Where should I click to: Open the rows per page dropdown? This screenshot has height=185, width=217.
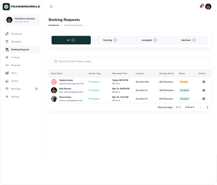[179, 107]
